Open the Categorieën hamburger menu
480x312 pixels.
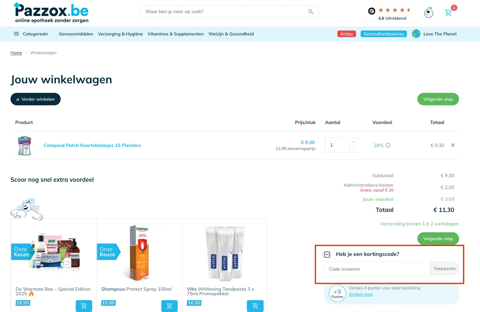(x=16, y=34)
